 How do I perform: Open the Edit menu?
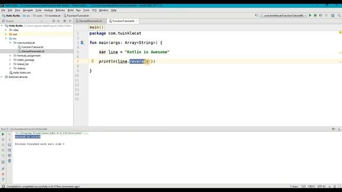coord(10,10)
